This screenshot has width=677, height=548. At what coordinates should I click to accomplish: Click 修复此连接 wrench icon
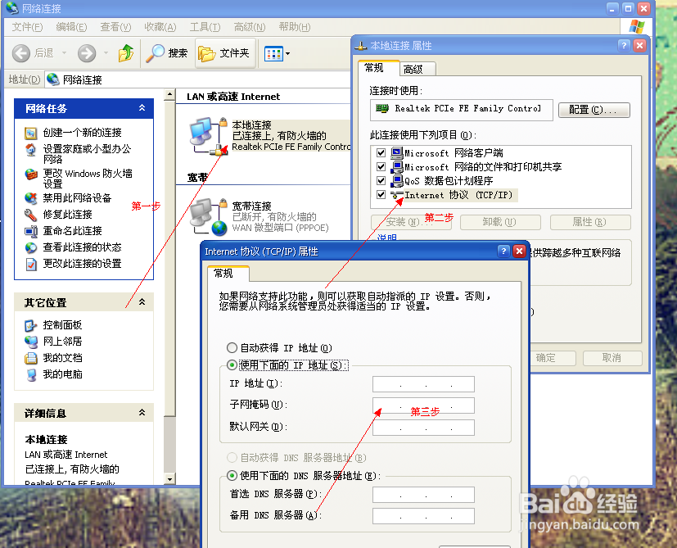click(x=30, y=215)
